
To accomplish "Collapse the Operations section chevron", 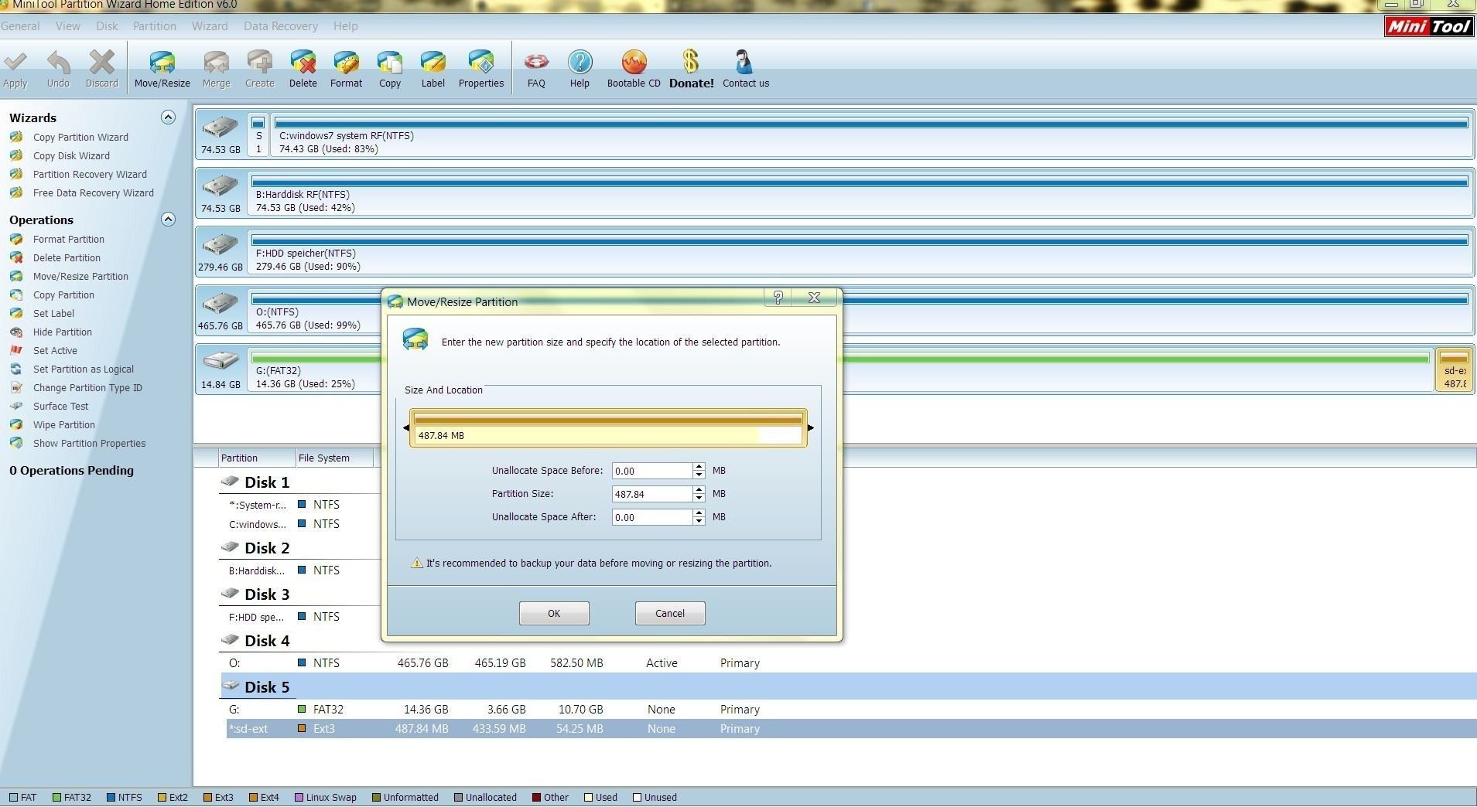I will (168, 220).
